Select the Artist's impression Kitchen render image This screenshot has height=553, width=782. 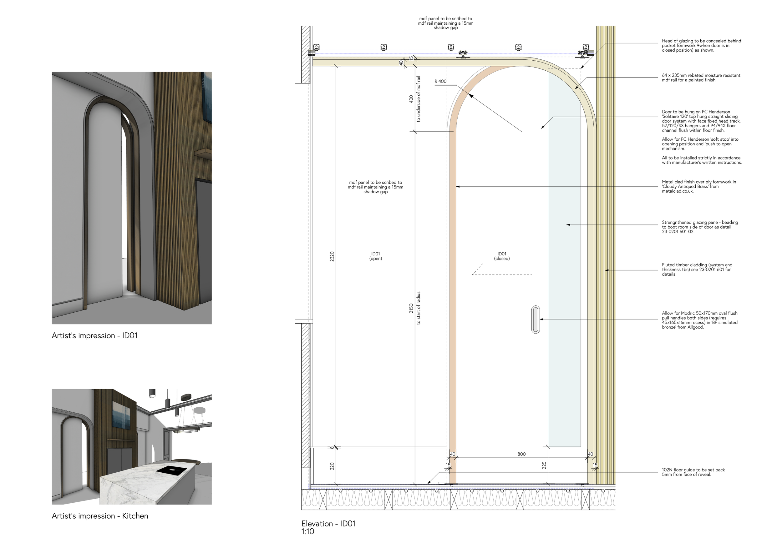click(x=131, y=446)
